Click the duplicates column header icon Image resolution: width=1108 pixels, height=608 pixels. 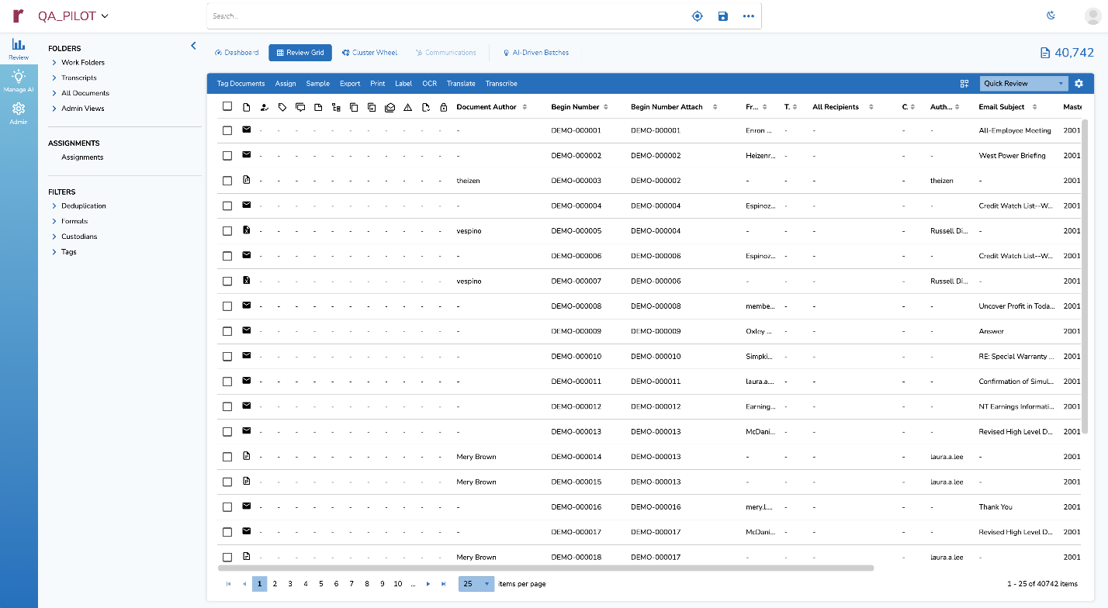(354, 107)
